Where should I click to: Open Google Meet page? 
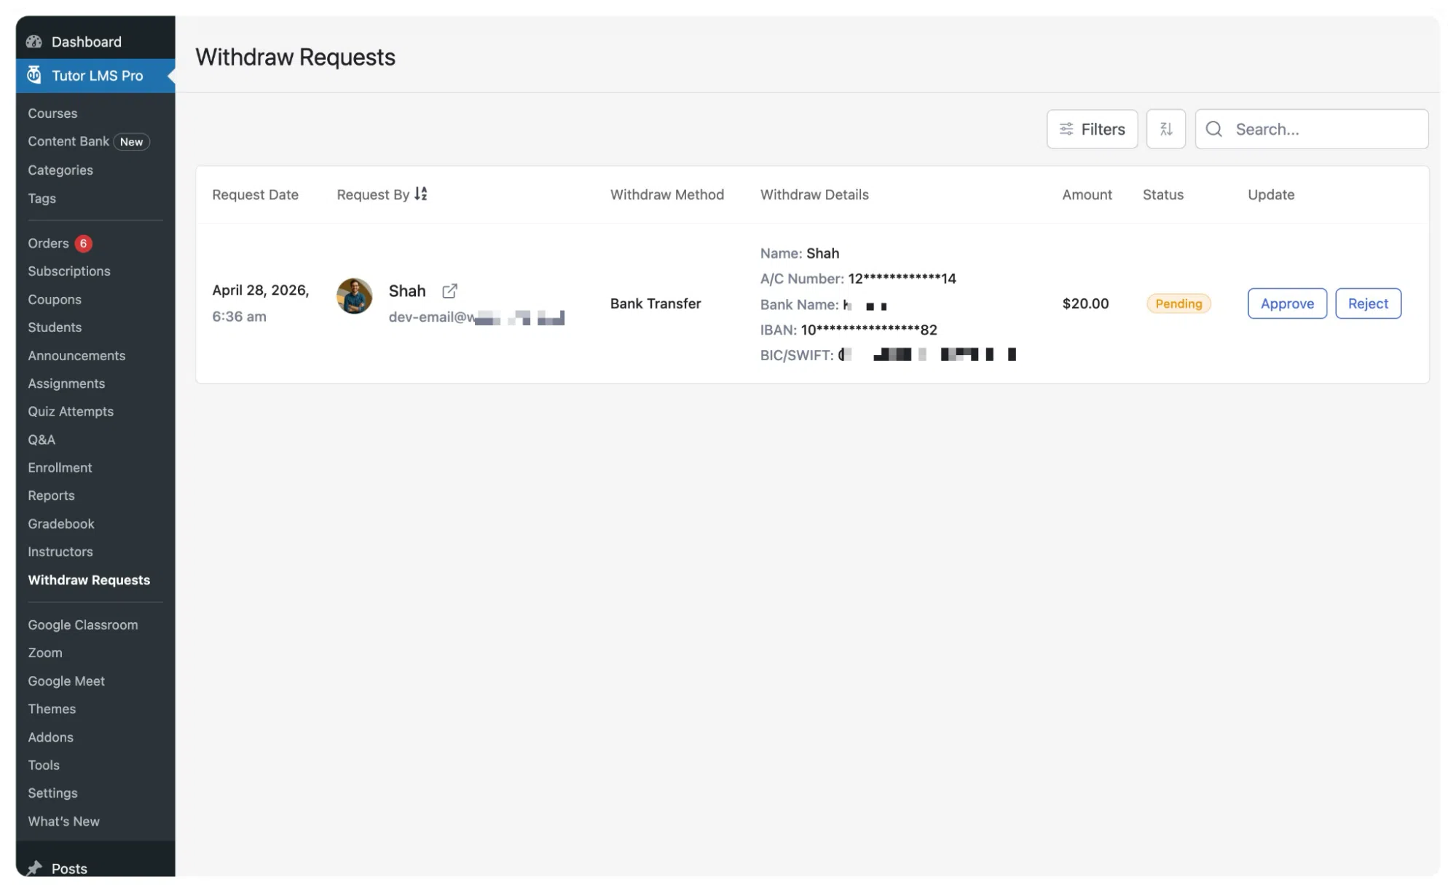click(66, 681)
